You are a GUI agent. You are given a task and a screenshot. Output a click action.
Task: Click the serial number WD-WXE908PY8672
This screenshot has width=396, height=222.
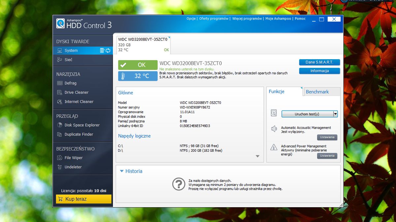point(195,107)
